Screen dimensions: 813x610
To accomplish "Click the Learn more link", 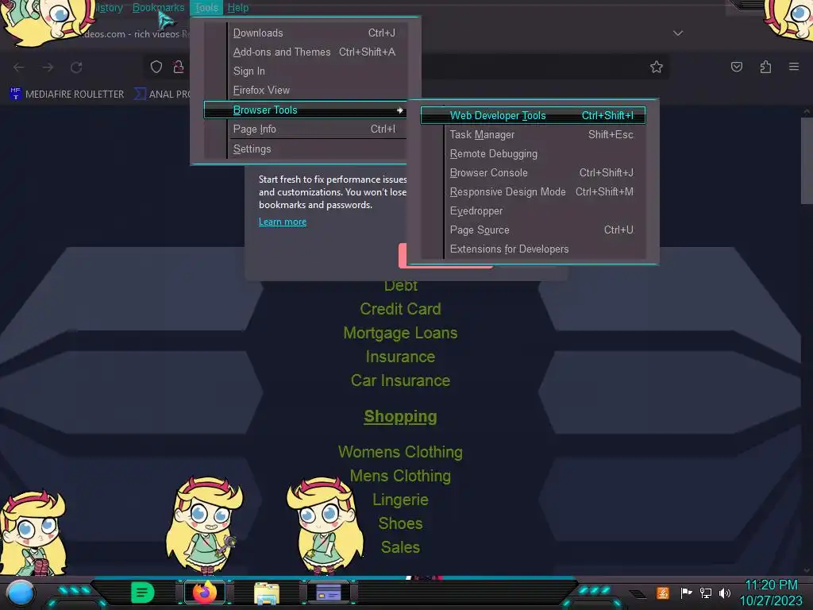I will coord(283,222).
